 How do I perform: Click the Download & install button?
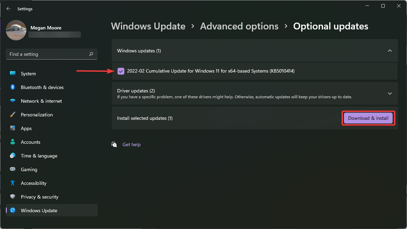click(368, 118)
